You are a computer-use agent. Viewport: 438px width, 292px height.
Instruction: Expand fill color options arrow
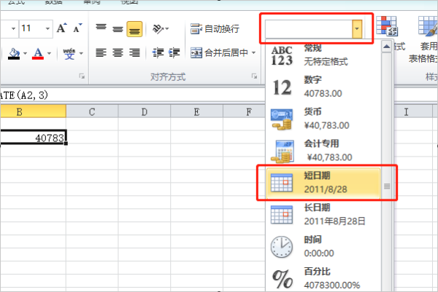(25, 53)
